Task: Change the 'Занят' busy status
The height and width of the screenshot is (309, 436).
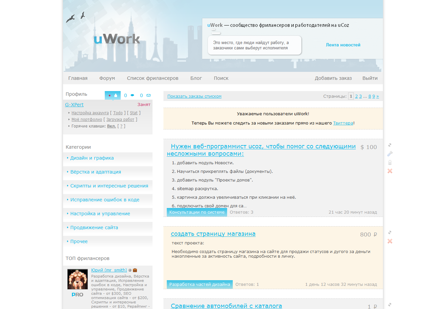Action: point(144,105)
